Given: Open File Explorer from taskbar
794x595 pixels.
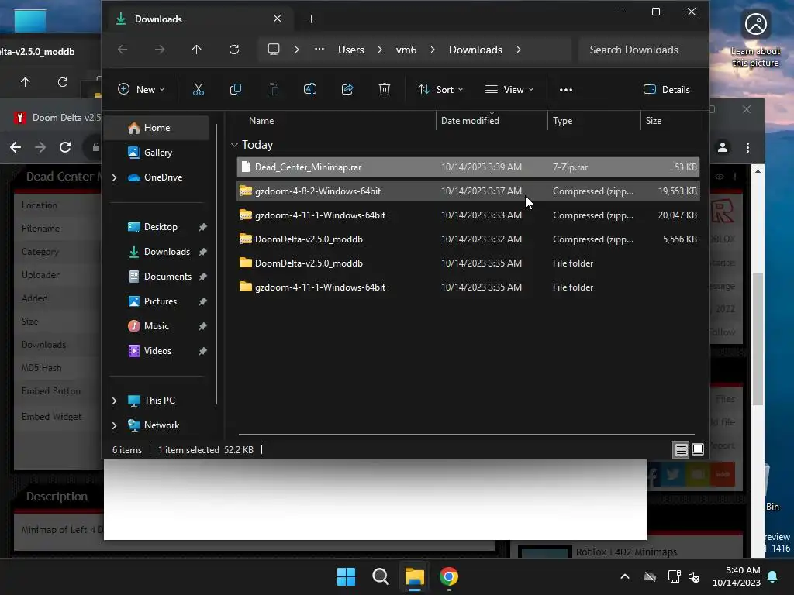Looking at the screenshot, I should (x=414, y=576).
